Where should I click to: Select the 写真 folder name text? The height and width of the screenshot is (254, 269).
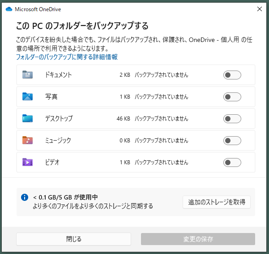pos(51,96)
